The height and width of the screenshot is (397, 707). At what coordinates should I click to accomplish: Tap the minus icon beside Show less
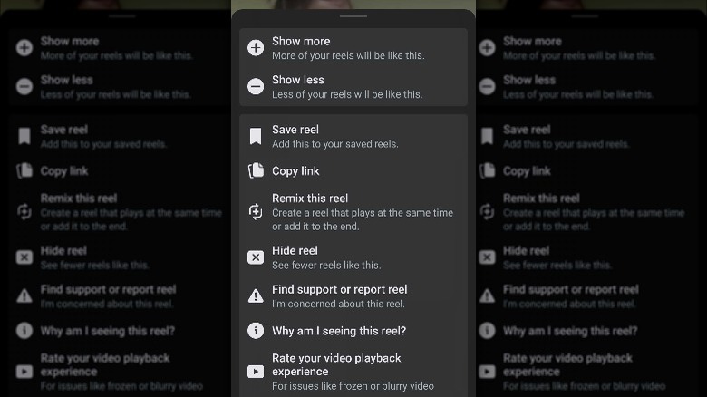pos(256,87)
